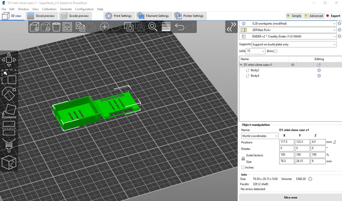Toggle visibility eye of D1 mini clone case
The image size is (342, 201).
pyautogui.click(x=293, y=65)
